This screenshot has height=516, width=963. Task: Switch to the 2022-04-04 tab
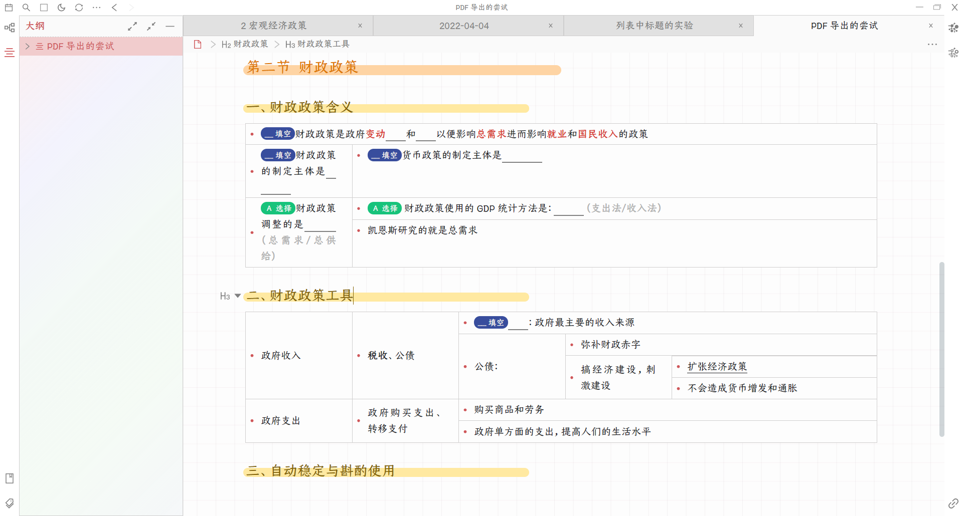point(464,26)
